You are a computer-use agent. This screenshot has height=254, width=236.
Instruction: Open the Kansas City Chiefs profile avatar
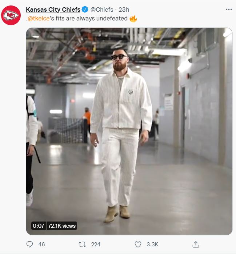click(11, 15)
